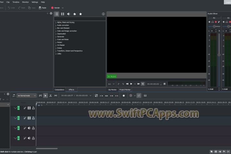Start timeline record button

click(131, 96)
